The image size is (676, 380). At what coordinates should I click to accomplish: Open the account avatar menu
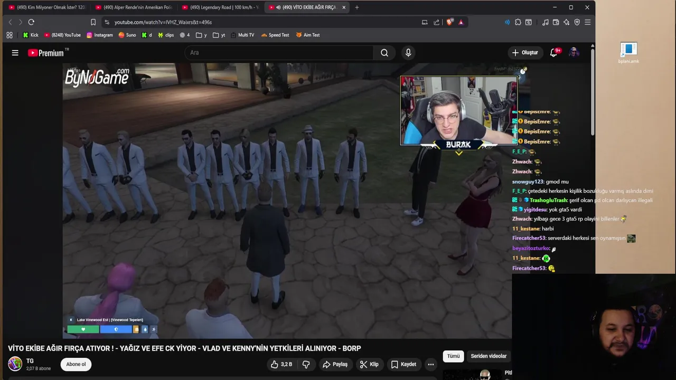[x=574, y=53]
